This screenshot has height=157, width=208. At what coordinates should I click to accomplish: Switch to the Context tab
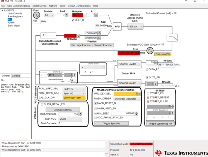[16, 76]
